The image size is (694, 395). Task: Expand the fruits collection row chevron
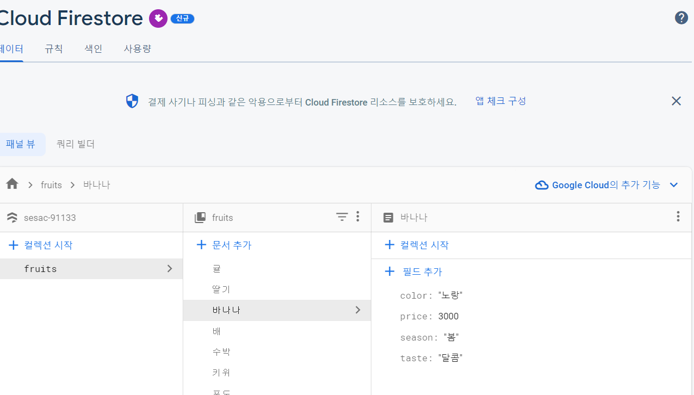point(170,269)
